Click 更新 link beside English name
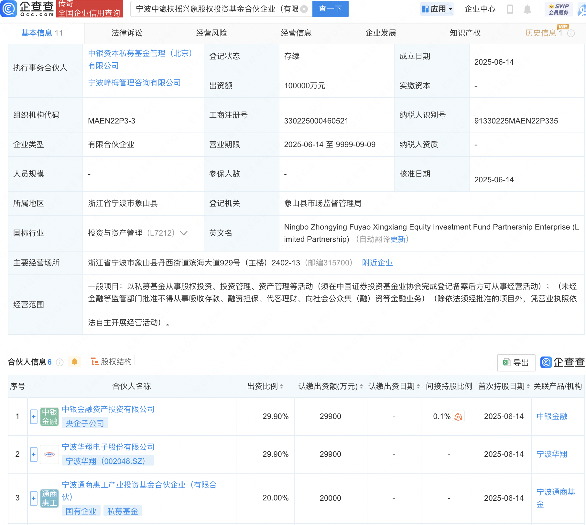 (x=398, y=239)
